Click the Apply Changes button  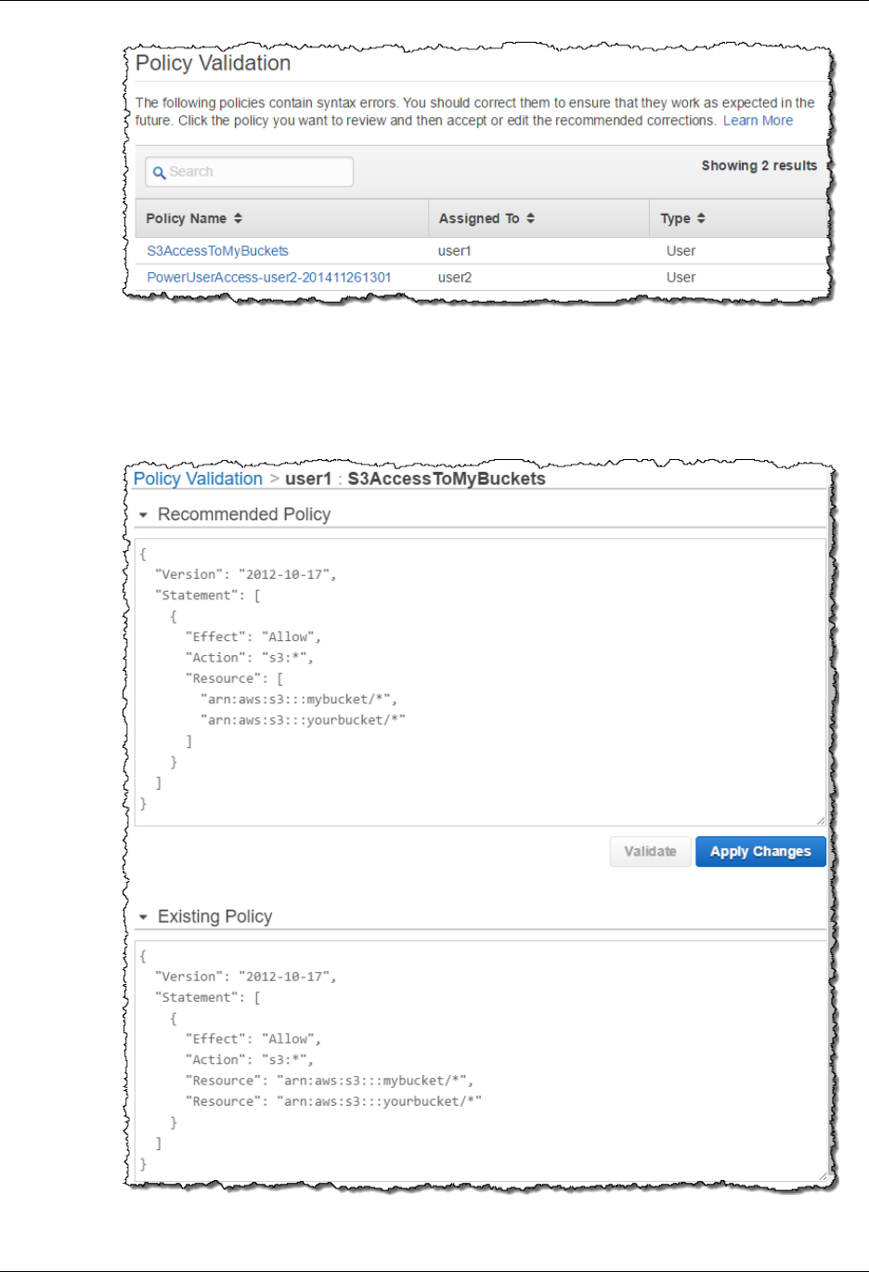(760, 851)
